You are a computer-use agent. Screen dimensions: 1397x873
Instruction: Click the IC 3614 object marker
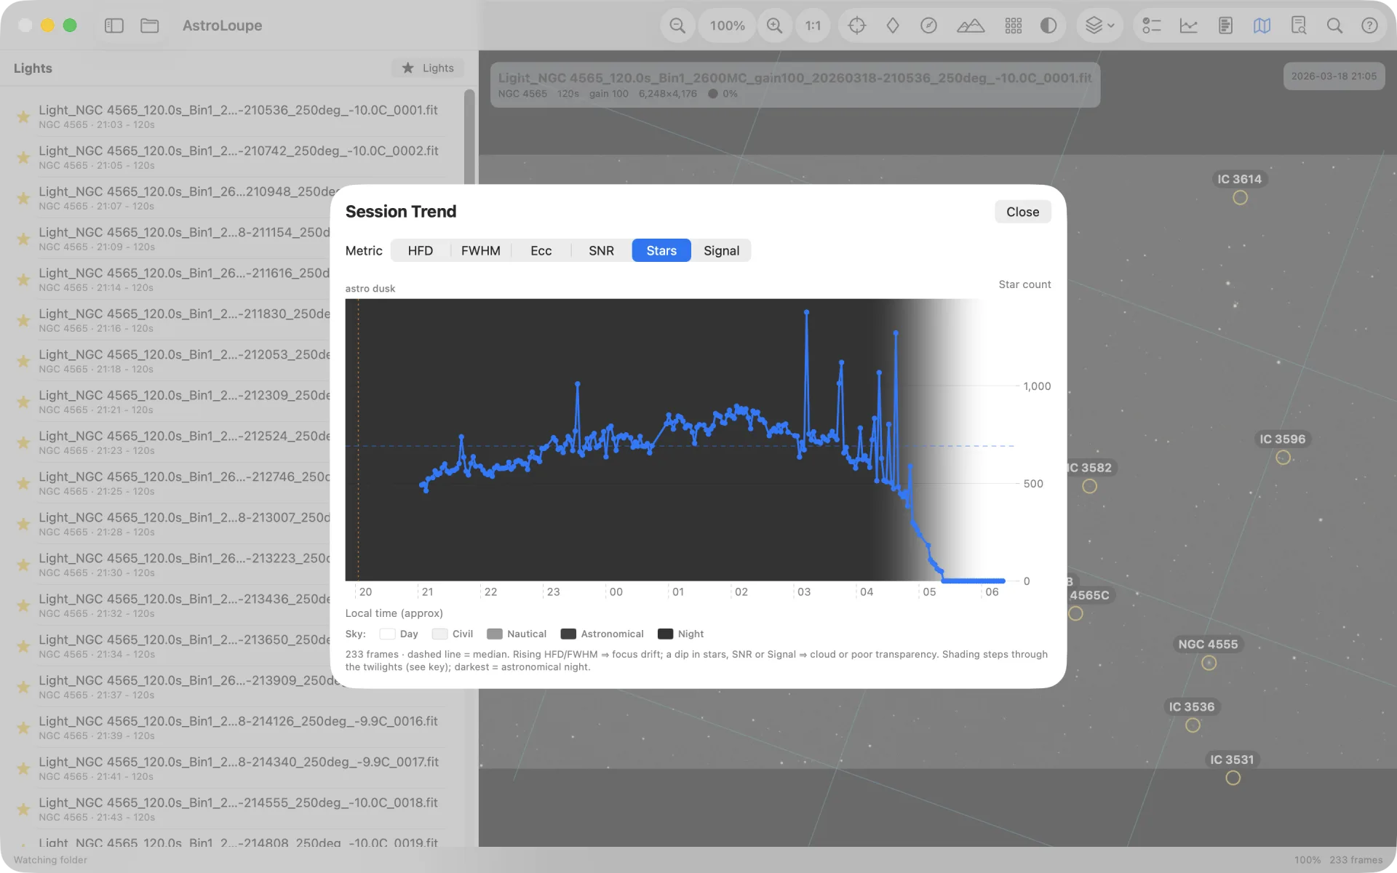(1240, 198)
